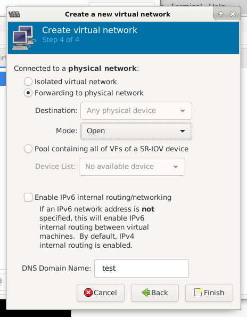Click the networked computers wizard icon

pyautogui.click(x=24, y=38)
